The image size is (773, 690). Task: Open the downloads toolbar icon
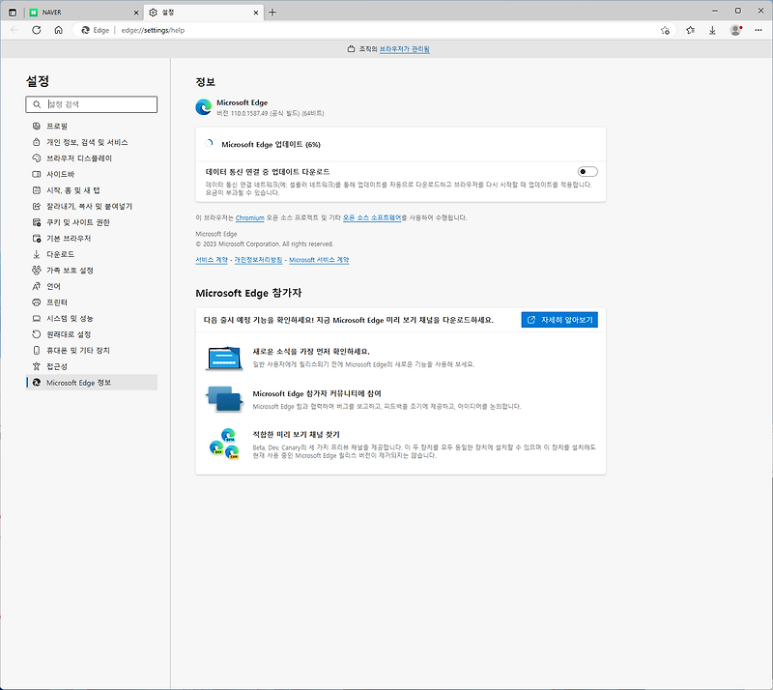point(712,30)
